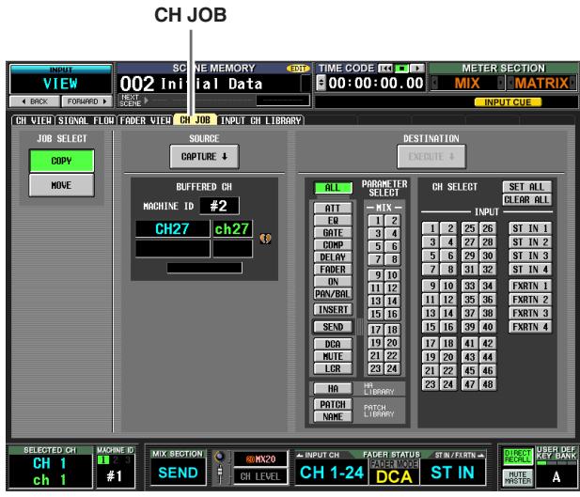Screen dimensions: 580x497
Task: Click CLEAR ALL in CH Select
Action: point(526,200)
